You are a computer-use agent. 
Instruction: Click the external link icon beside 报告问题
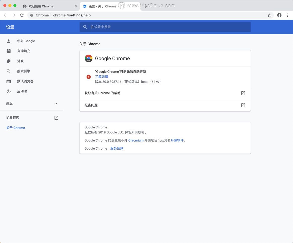pos(243,105)
